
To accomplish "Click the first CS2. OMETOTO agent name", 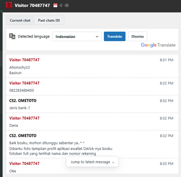I will [x=23, y=100].
